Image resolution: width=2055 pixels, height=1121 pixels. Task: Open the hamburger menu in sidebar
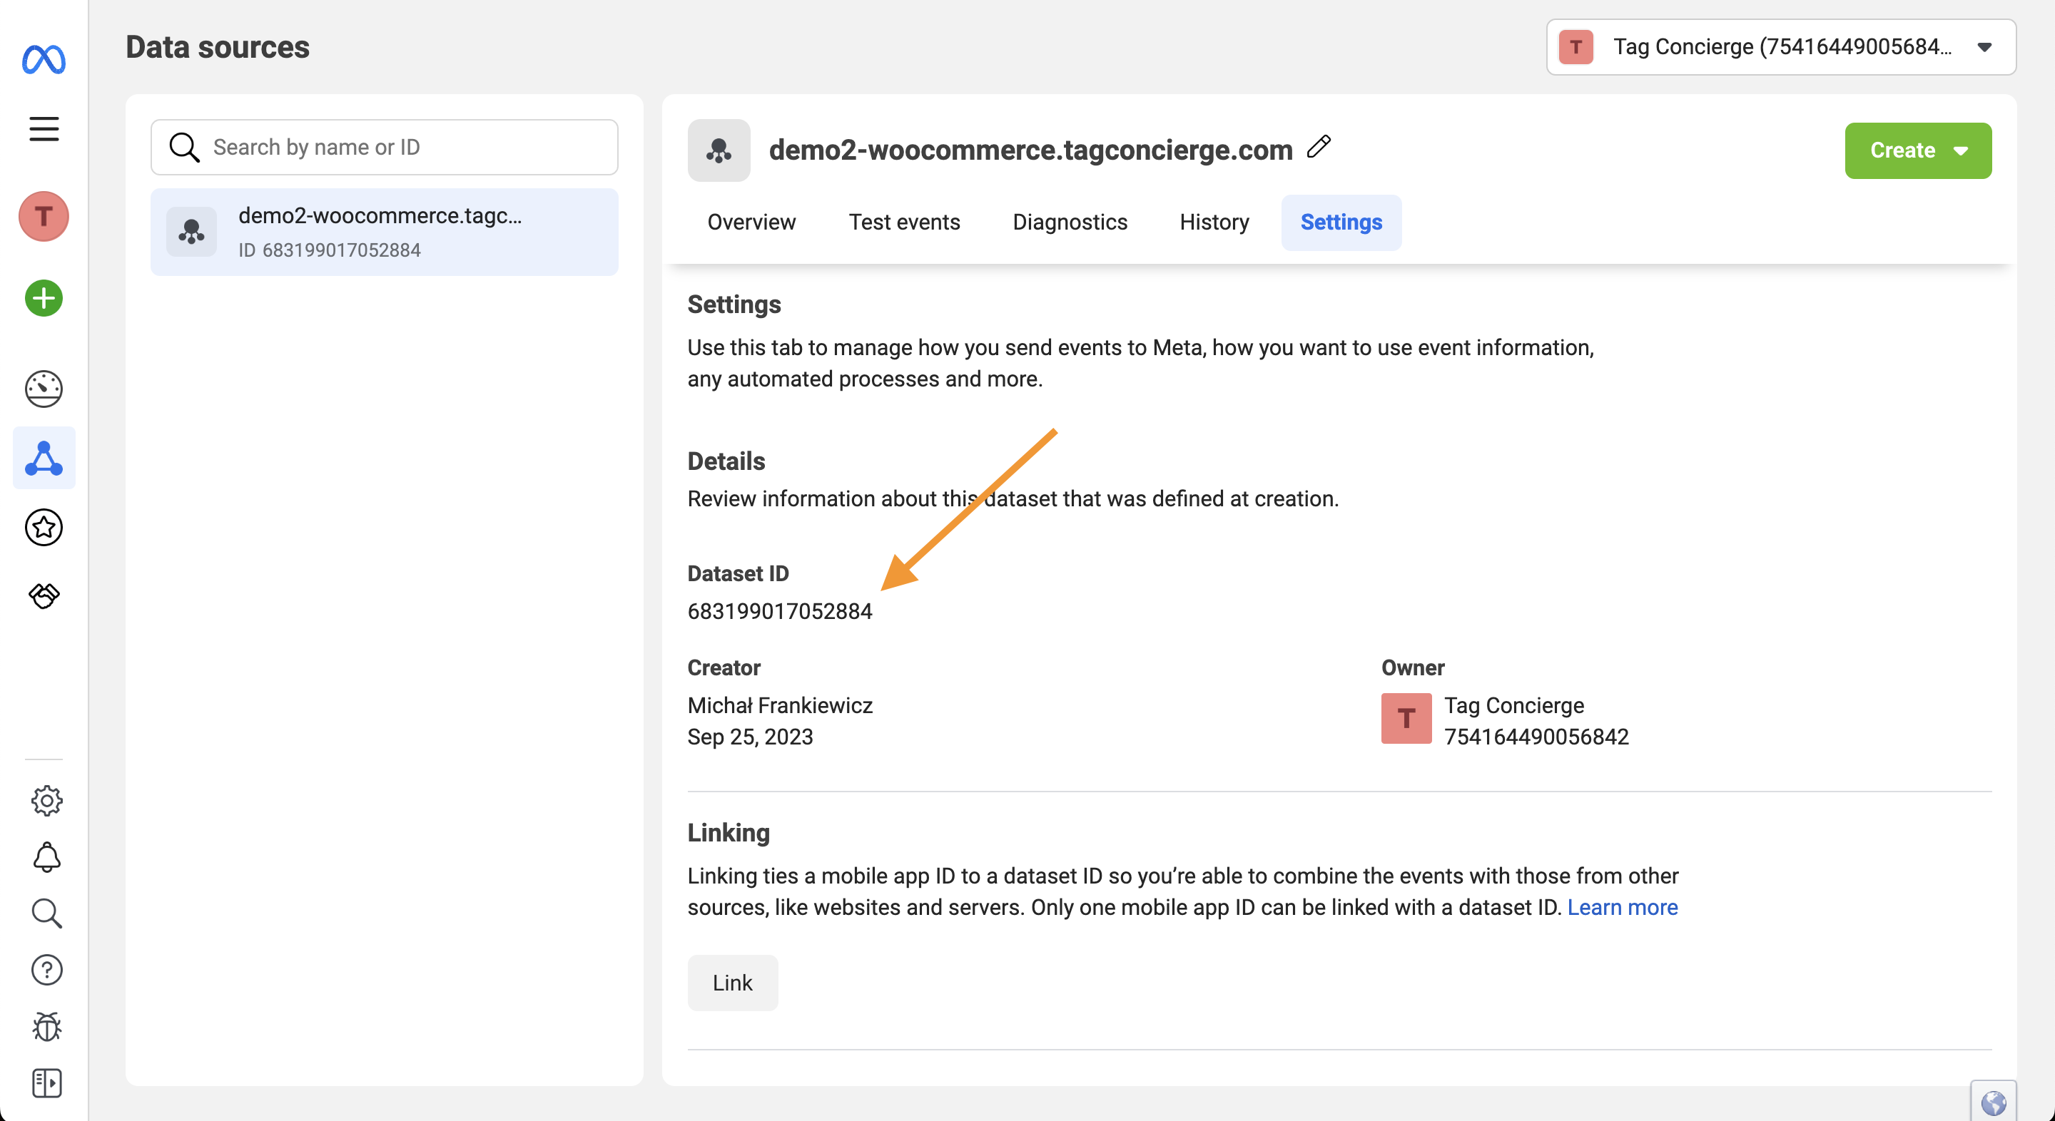coord(44,128)
